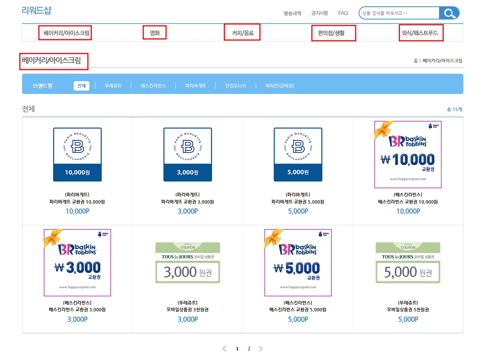Open Baskin Robbins ₩3,000 voucher image

coord(77,263)
